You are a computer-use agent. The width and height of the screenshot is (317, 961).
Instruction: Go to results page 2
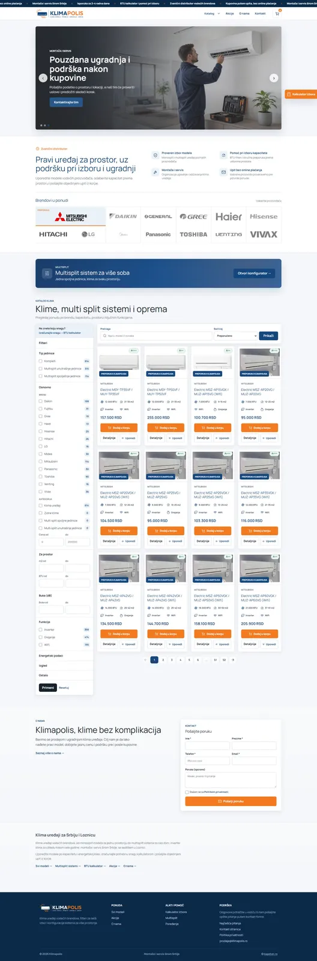click(163, 659)
